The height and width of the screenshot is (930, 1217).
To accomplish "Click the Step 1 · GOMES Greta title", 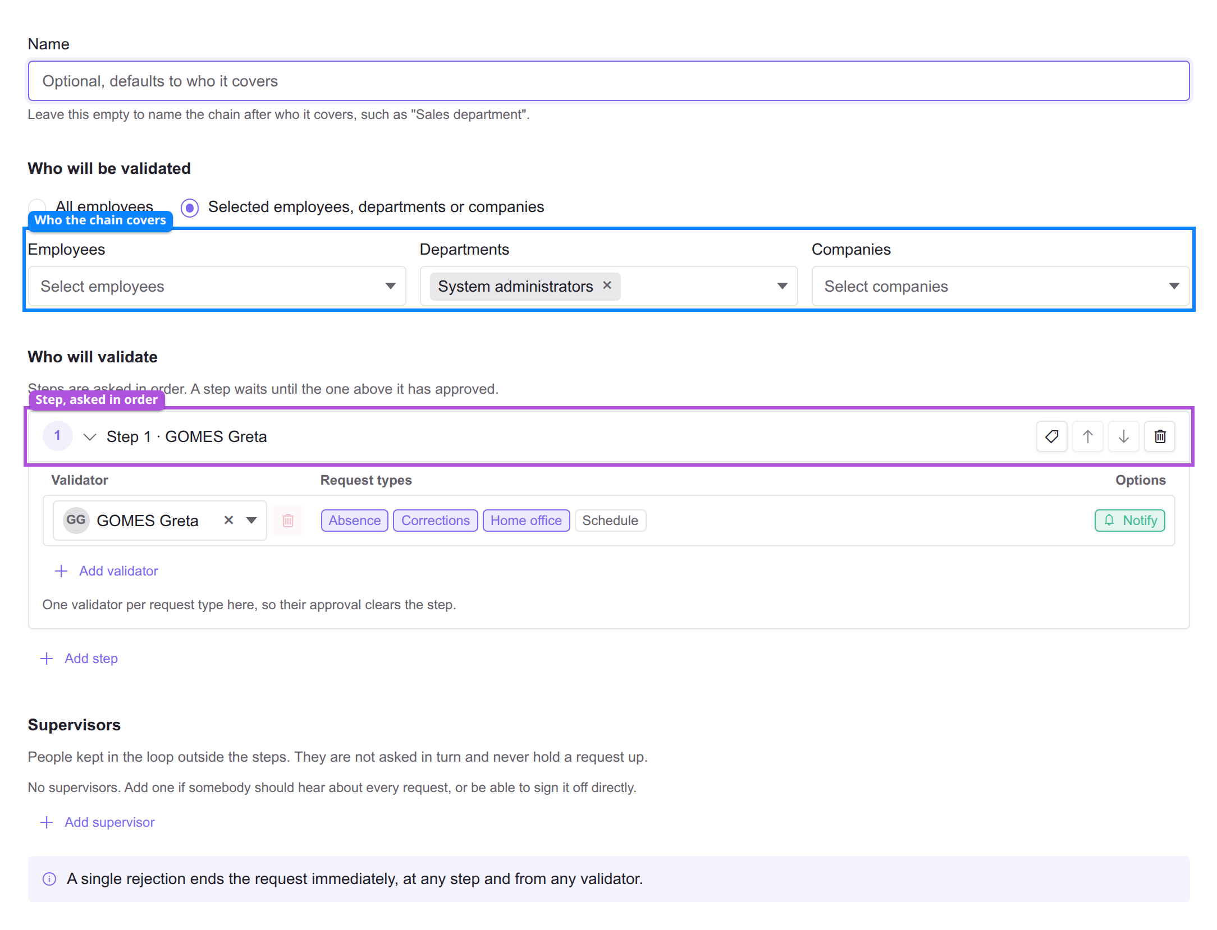I will tap(186, 436).
